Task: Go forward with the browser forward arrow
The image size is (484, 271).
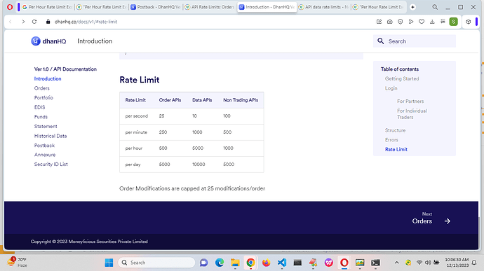Action: point(23,22)
